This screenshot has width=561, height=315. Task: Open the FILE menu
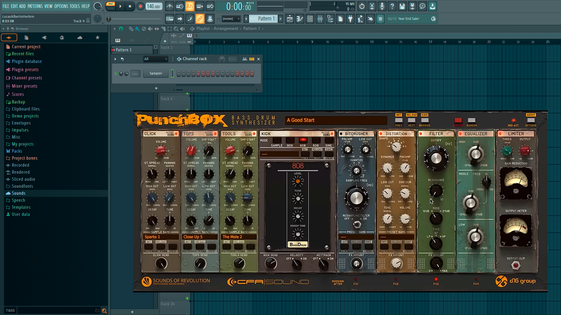(6, 6)
